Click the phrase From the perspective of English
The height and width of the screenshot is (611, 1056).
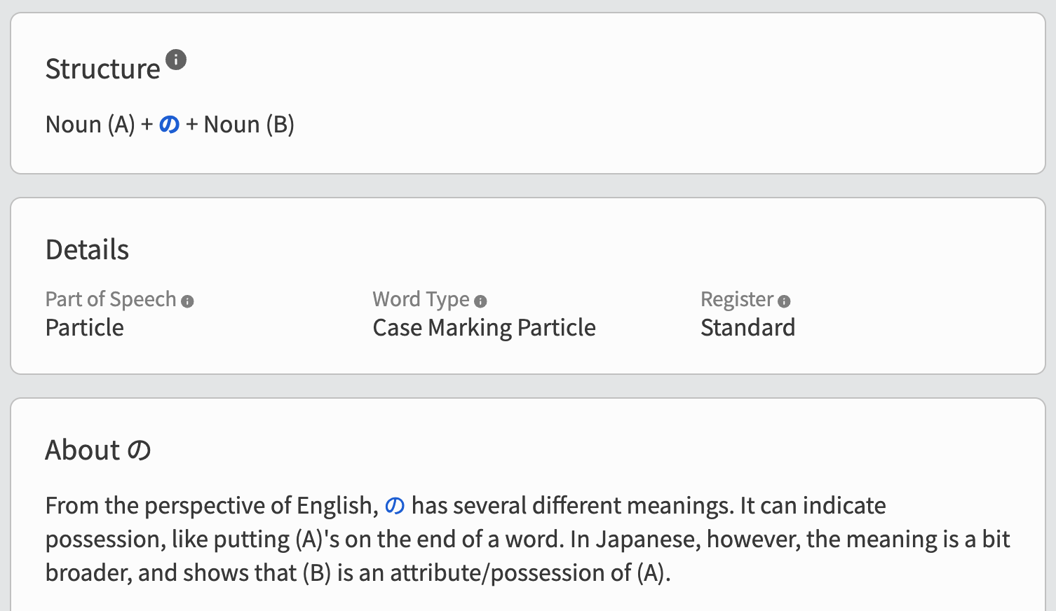pyautogui.click(x=212, y=506)
